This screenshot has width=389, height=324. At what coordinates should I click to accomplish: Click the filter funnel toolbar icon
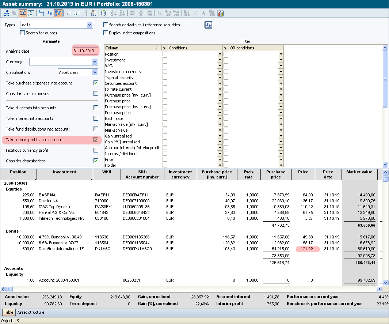point(58,13)
